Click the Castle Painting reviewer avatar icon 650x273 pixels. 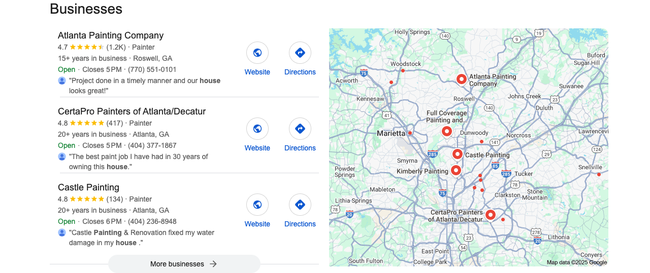[62, 232]
